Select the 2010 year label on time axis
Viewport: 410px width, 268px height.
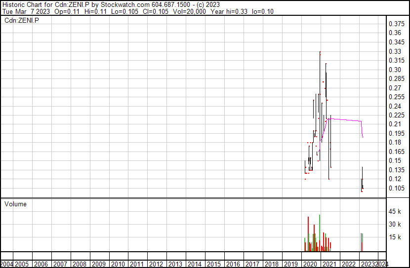(x=118, y=264)
